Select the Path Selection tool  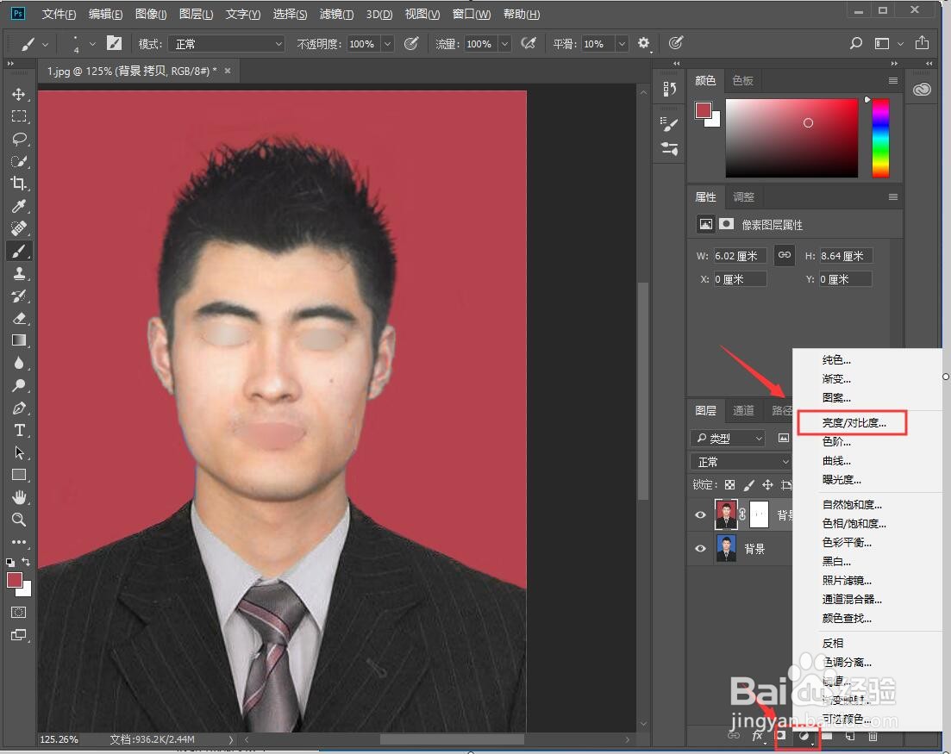point(19,452)
